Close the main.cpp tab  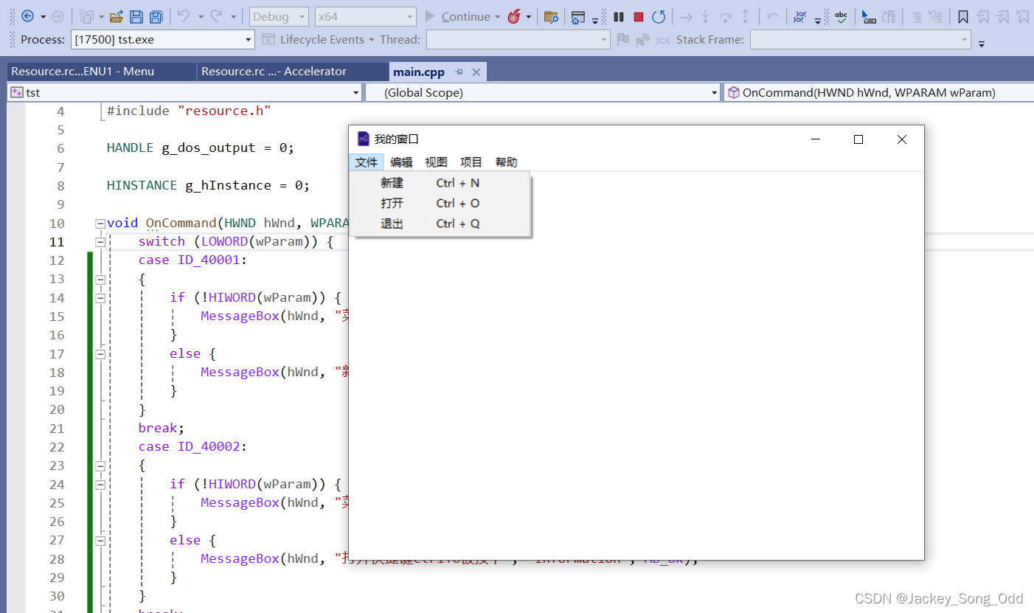tap(476, 72)
